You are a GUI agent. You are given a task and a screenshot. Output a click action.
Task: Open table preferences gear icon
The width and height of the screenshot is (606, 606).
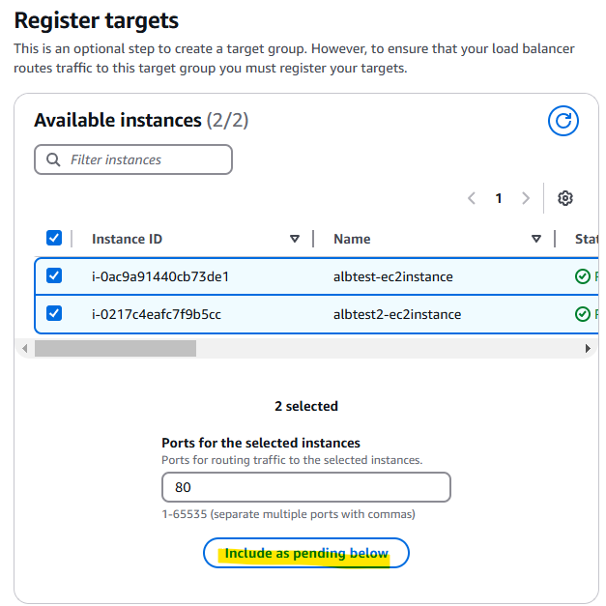565,198
